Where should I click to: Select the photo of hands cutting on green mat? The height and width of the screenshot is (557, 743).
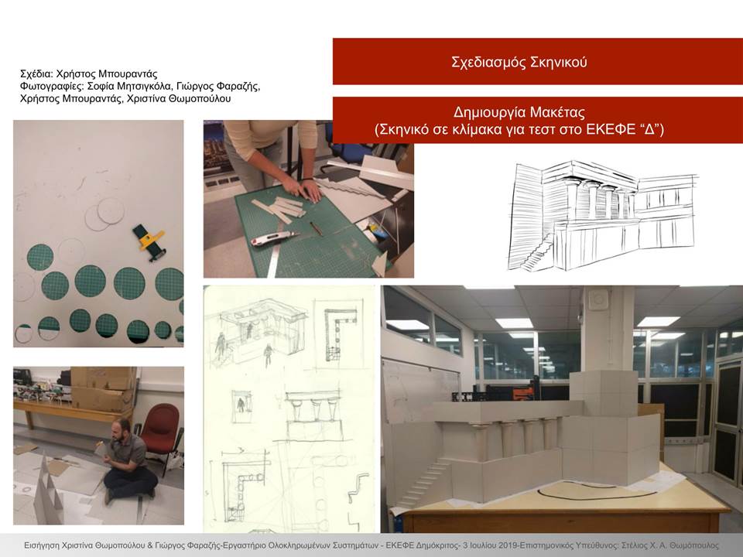tap(309, 199)
